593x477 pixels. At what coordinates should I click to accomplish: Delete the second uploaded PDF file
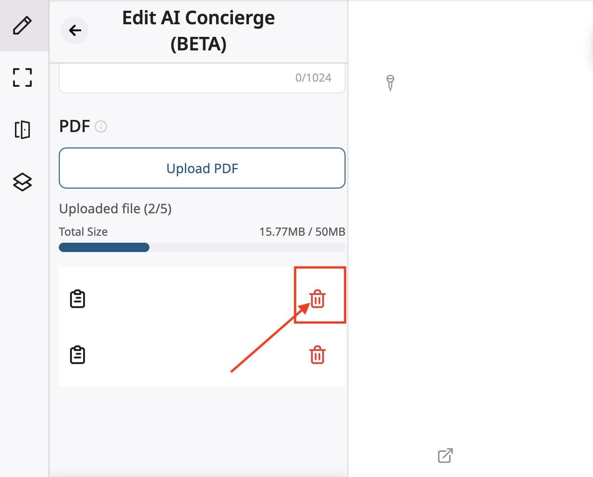(318, 355)
